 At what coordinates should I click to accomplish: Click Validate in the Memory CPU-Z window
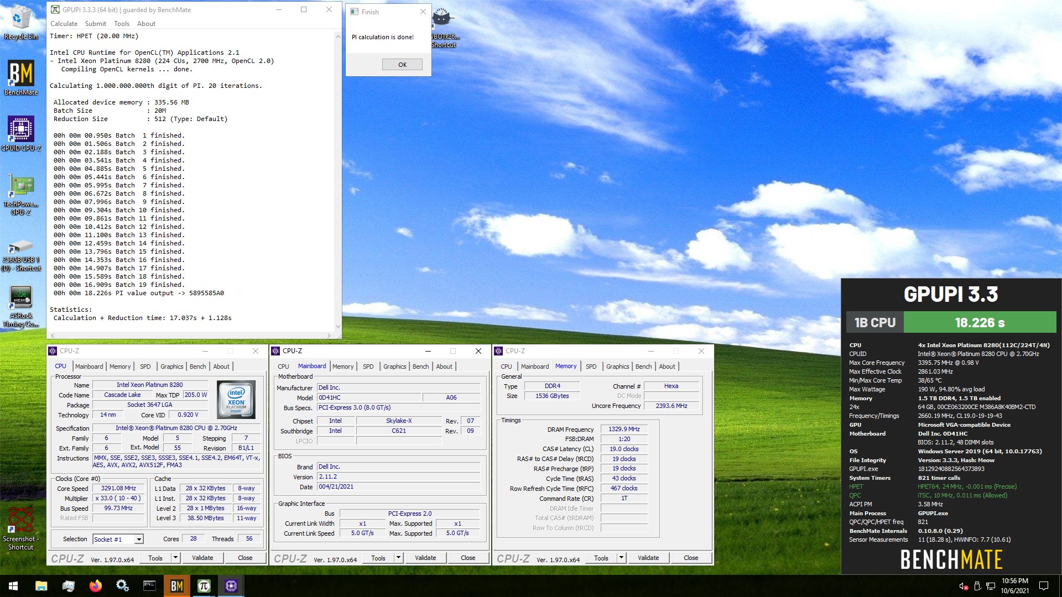(648, 558)
